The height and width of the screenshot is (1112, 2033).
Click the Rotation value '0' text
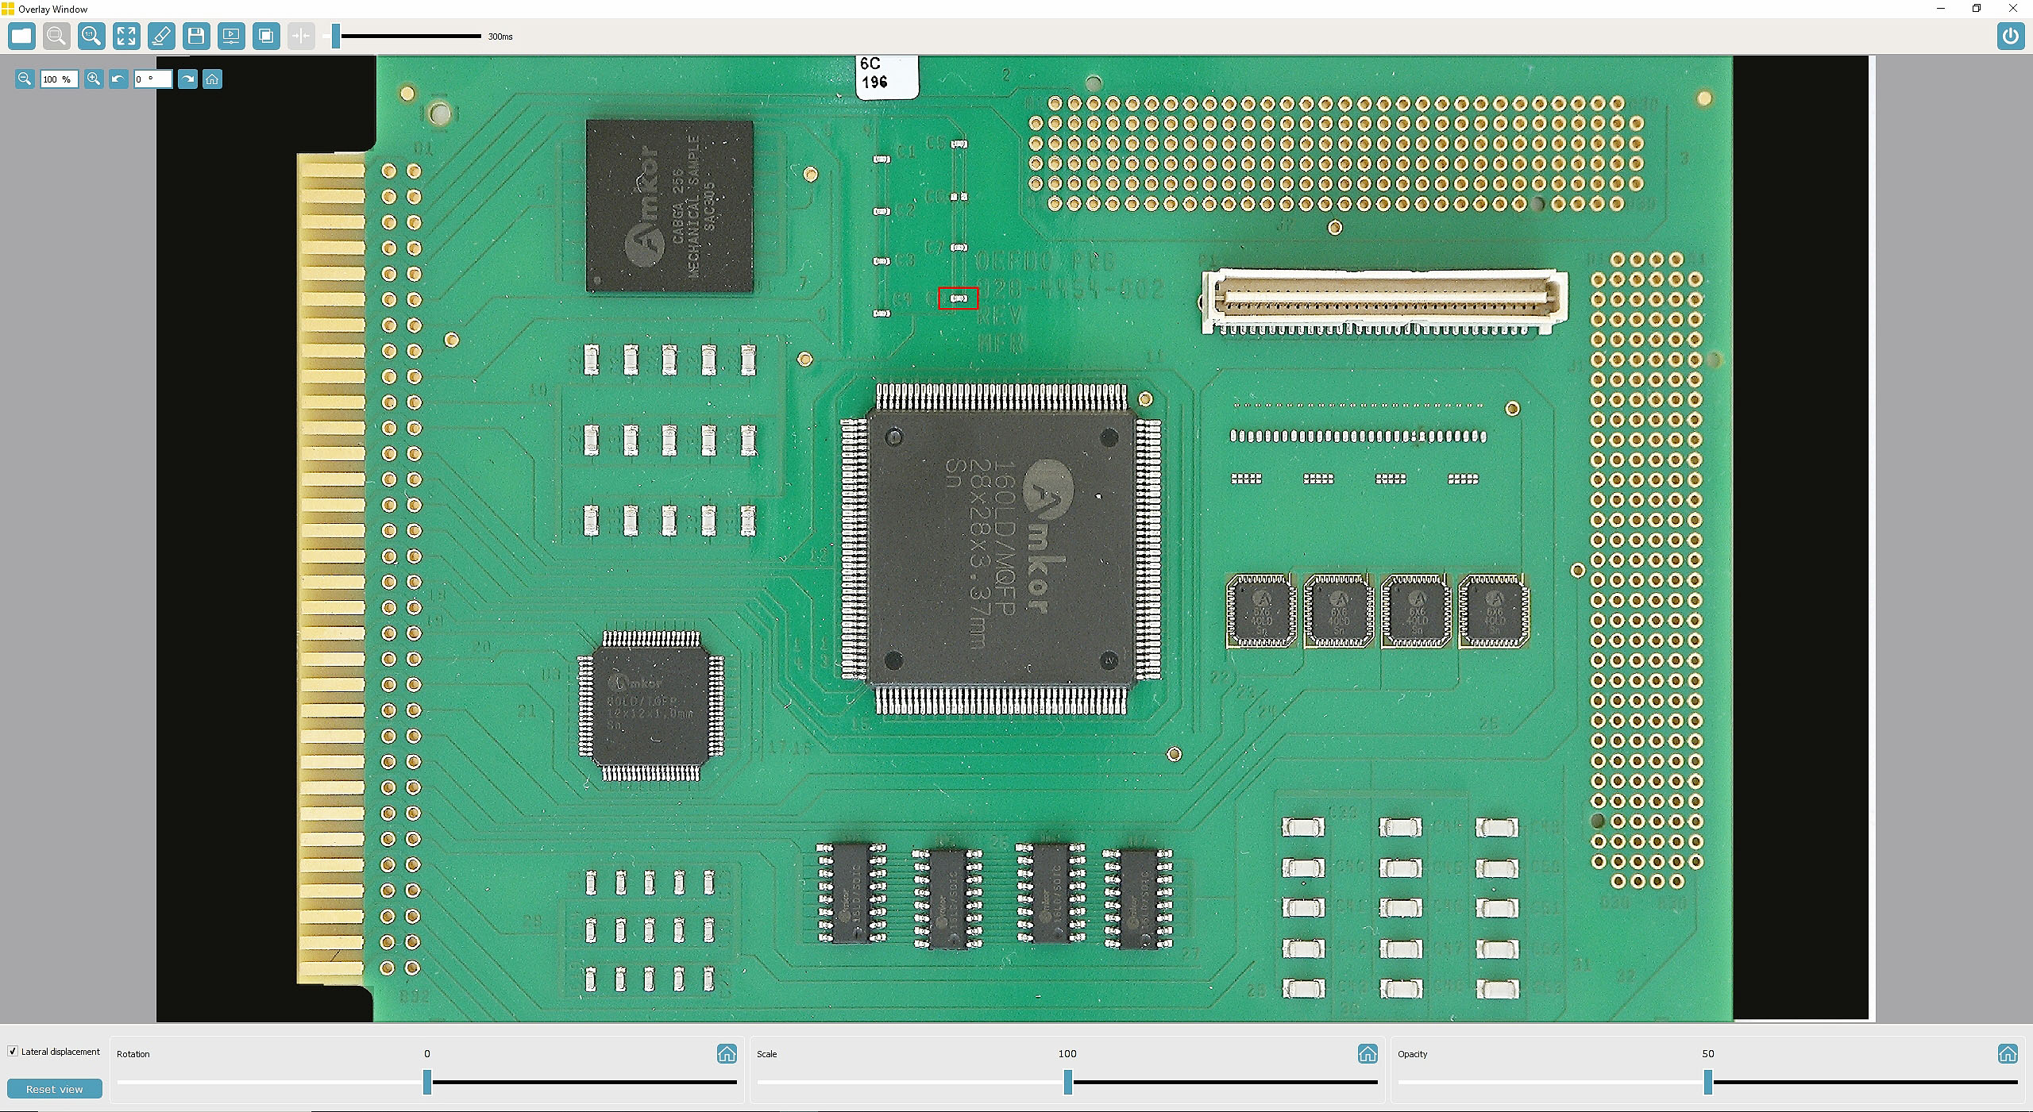point(427,1053)
